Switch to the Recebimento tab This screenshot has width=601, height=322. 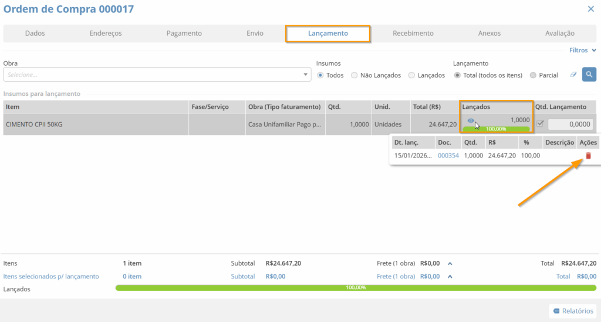tap(413, 33)
